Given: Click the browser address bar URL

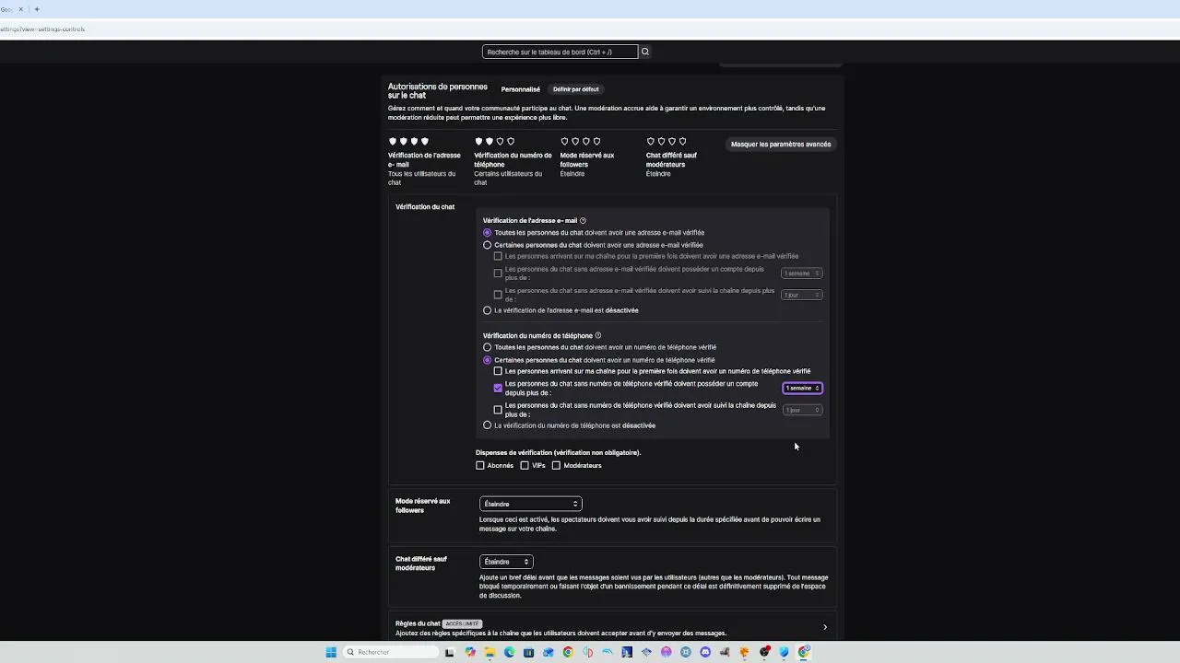Looking at the screenshot, I should click(x=42, y=29).
